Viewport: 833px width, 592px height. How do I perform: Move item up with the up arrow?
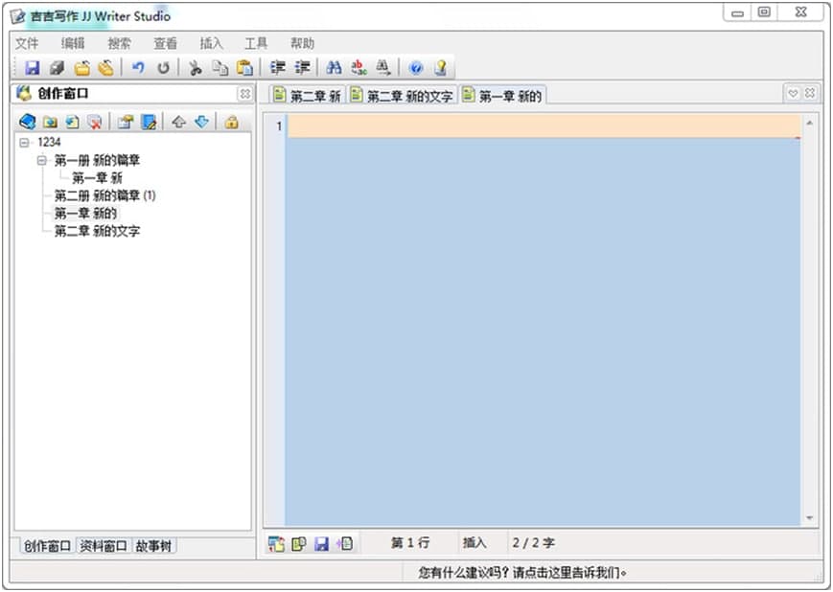178,122
